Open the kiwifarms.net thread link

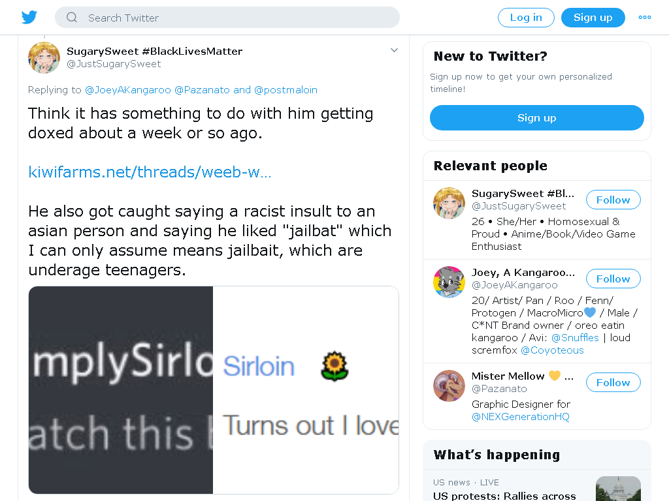[150, 172]
